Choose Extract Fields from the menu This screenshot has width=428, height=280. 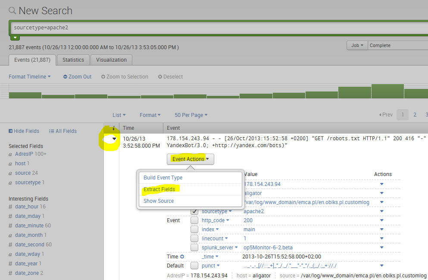159,189
